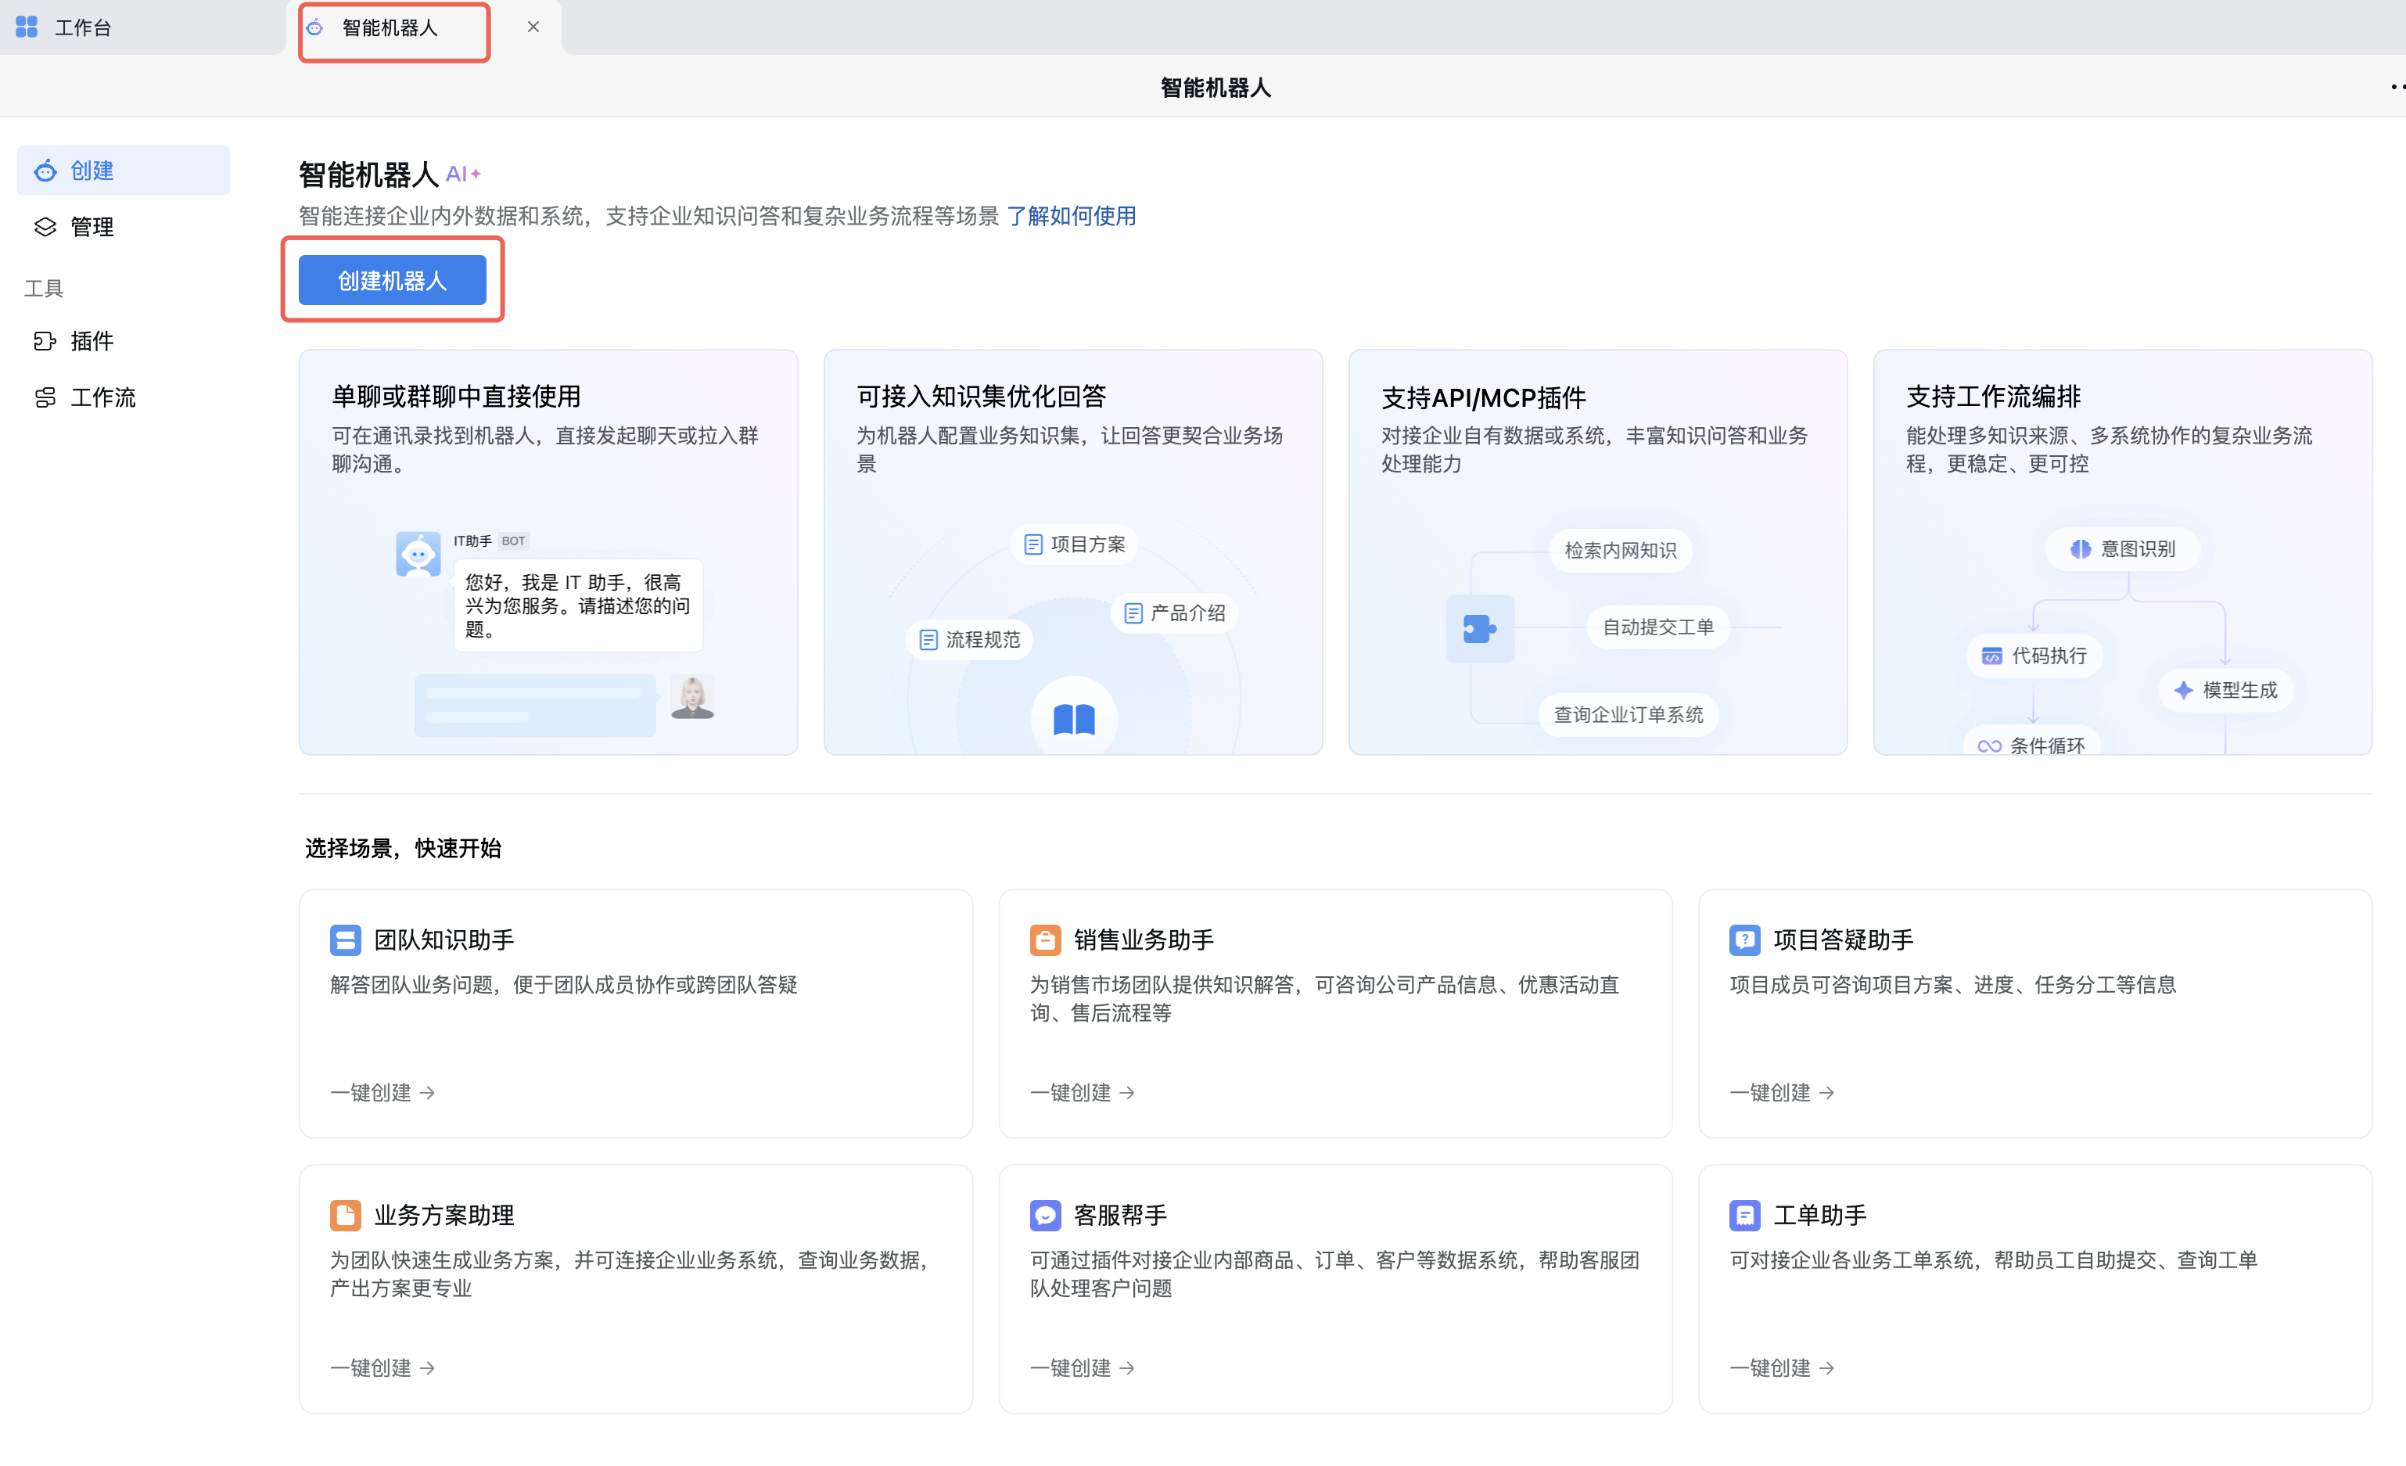Click 一键创建 under 团队知识助手
The height and width of the screenshot is (1466, 2406).
click(382, 1092)
